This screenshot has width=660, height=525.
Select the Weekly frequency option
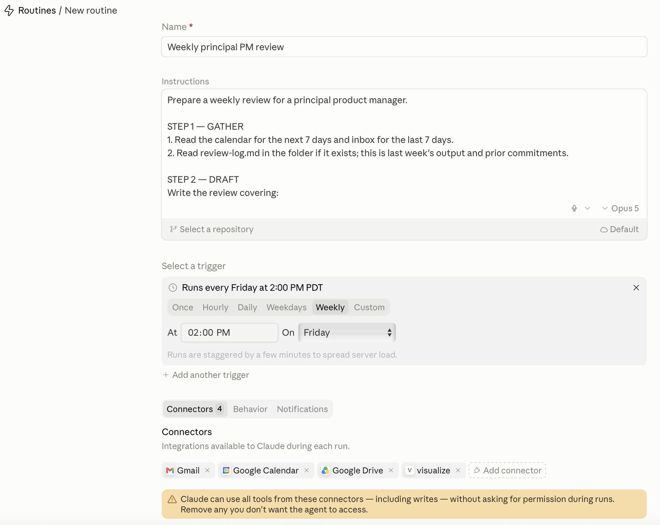[x=330, y=307]
